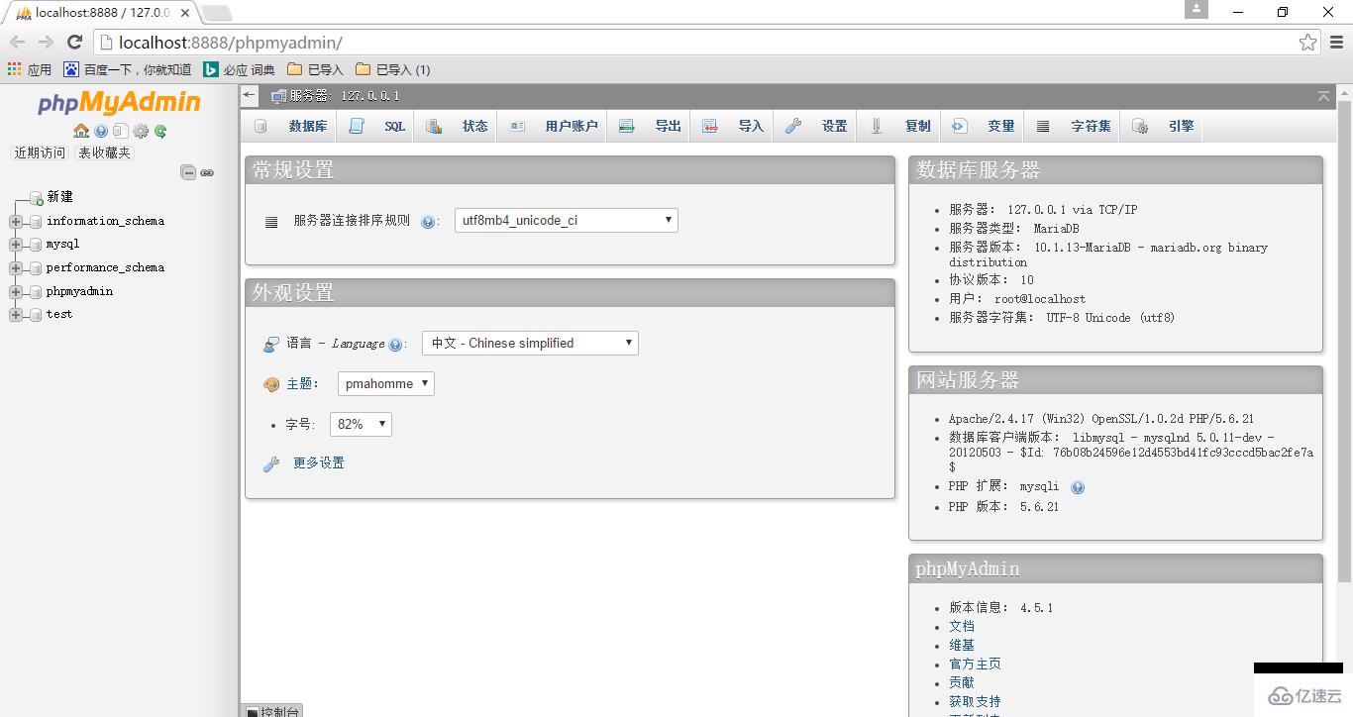Open the 导出 tab
The image size is (1353, 717).
650,126
